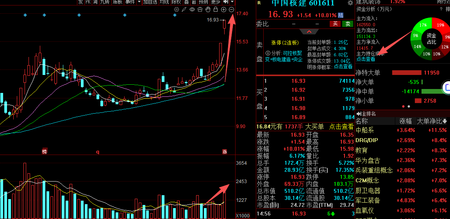
Task: Select the red pagination dot under 净小单
Action: [x=403, y=106]
